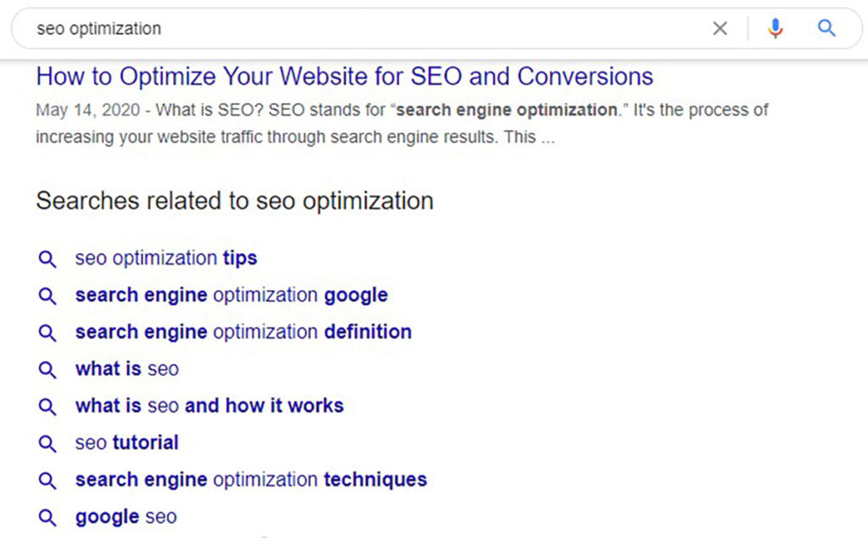
Task: Clear the search query with the X icon
Action: [x=720, y=28]
